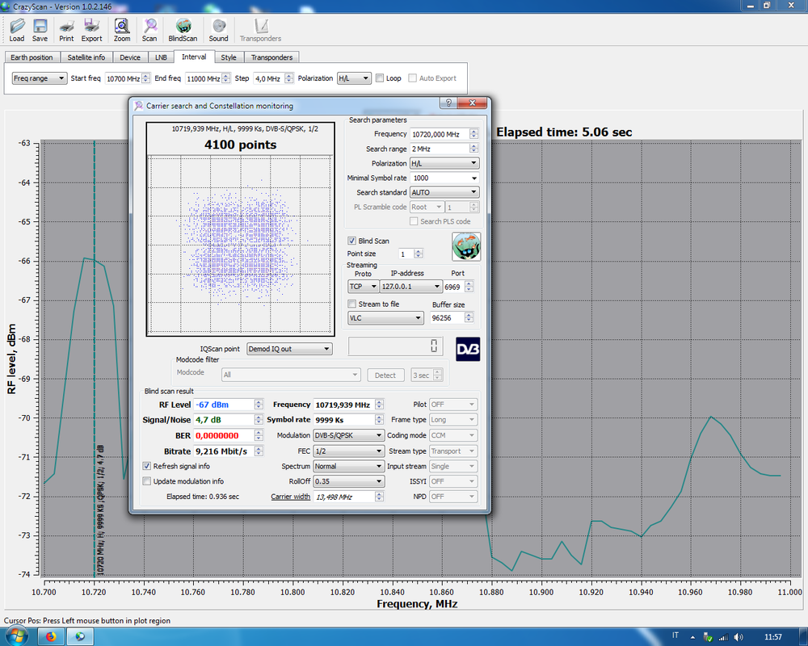808x646 pixels.
Task: Show hidden tray icons arrow
Action: coord(692,637)
